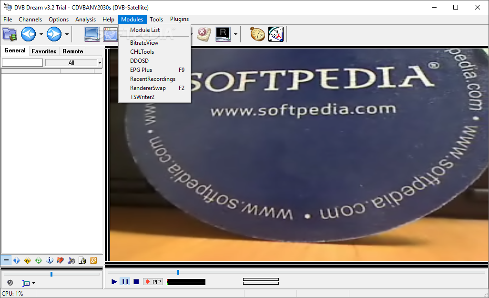Open dropdown beside the next channel arrow
This screenshot has height=298, width=489.
(67, 34)
